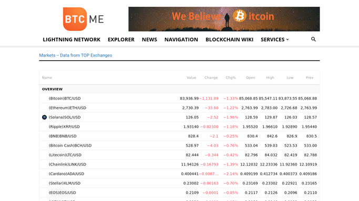Open the (Bitcoin)BTC/USD row

(180, 98)
